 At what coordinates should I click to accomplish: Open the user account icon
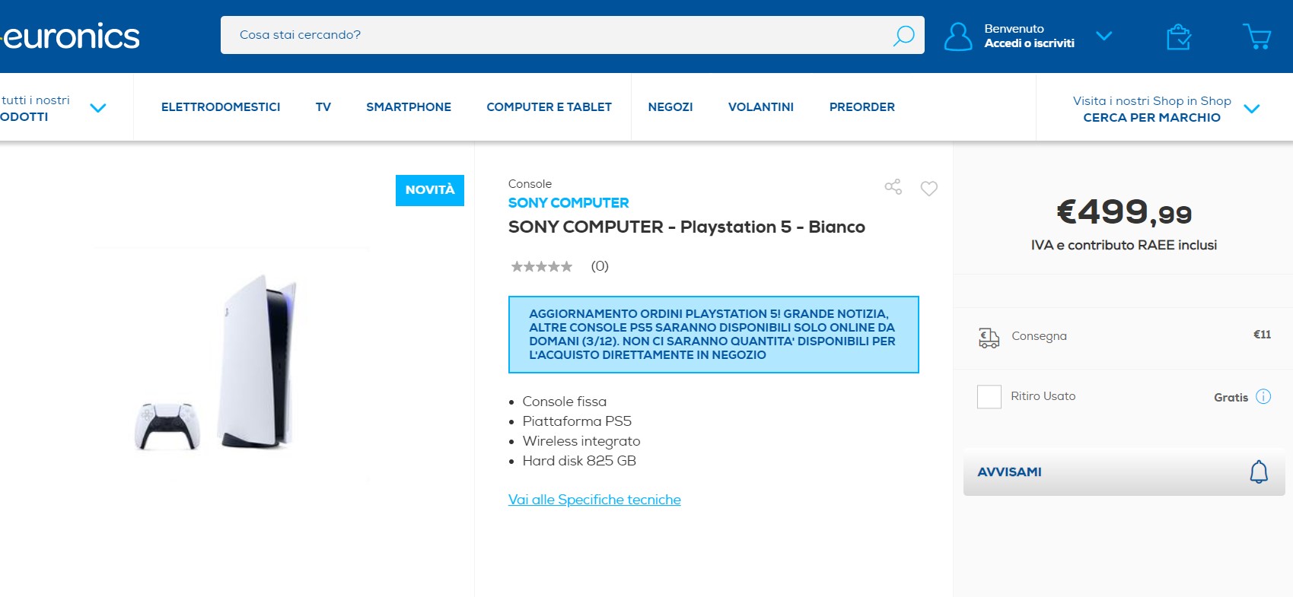[958, 37]
